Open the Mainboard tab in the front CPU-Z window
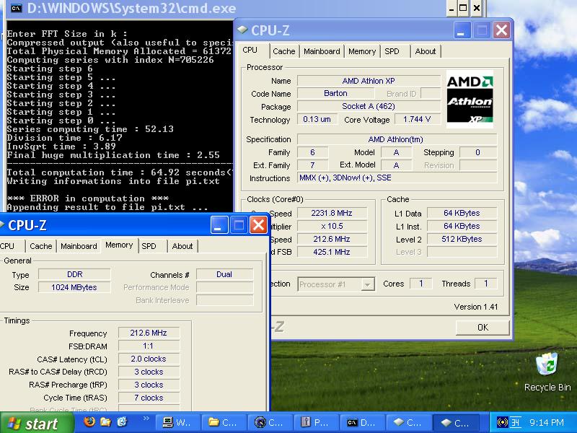The height and width of the screenshot is (433, 577). click(x=79, y=246)
